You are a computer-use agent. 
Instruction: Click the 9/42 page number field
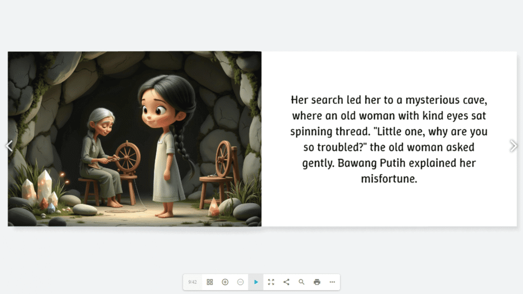coord(193,282)
